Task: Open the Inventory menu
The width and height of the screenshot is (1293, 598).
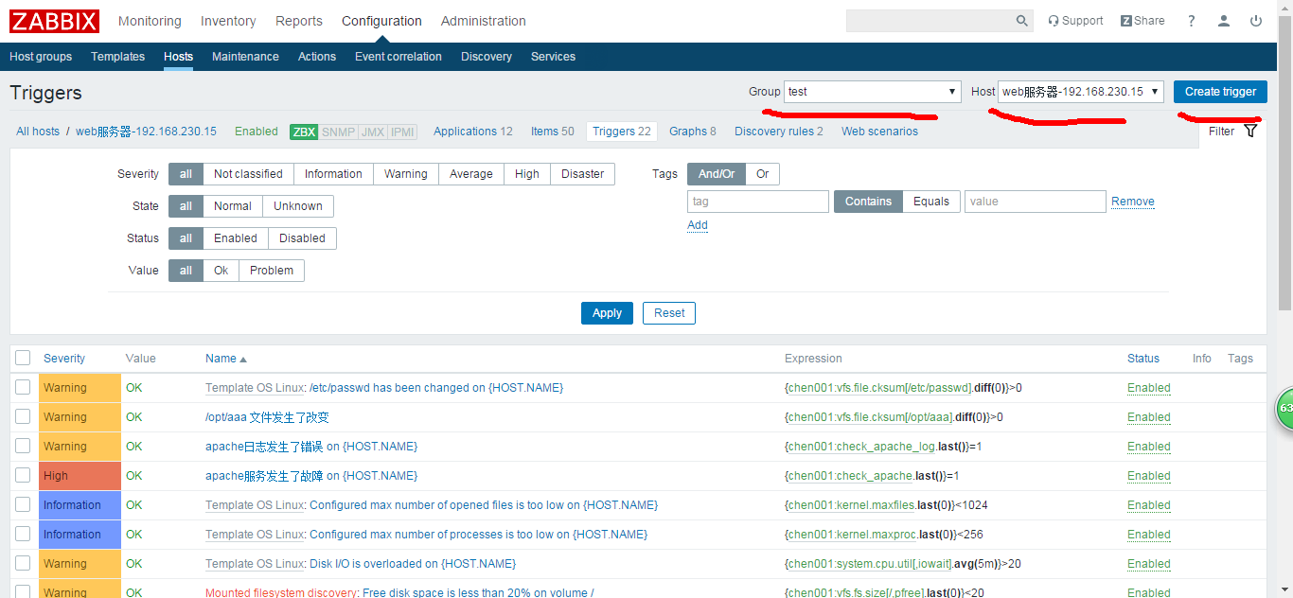Action: pyautogui.click(x=228, y=21)
